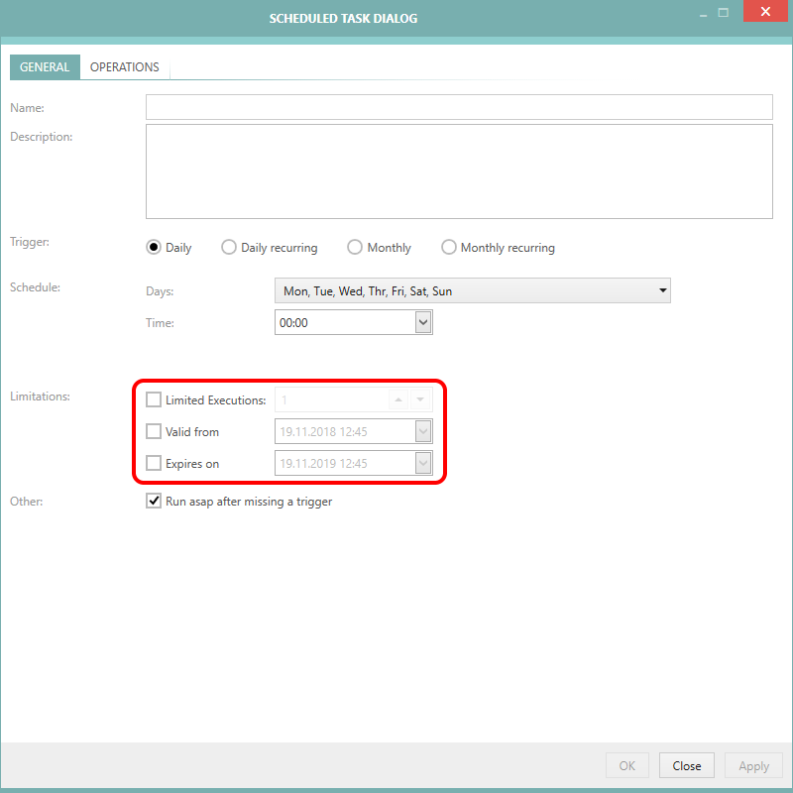Choose Monthly recurring trigger option

click(x=449, y=248)
